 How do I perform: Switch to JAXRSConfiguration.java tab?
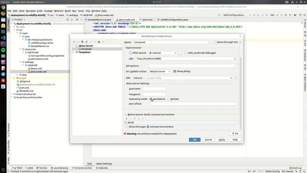pos(174,20)
